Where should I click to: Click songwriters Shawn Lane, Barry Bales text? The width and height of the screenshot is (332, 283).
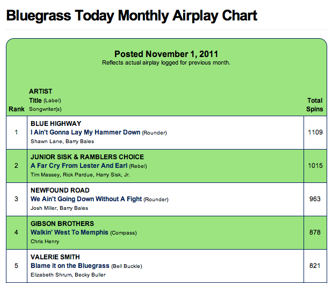pos(62,141)
